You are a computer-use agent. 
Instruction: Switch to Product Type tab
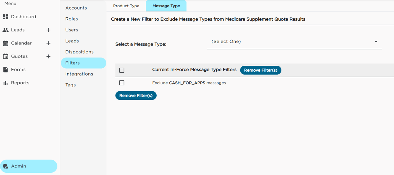[126, 6]
